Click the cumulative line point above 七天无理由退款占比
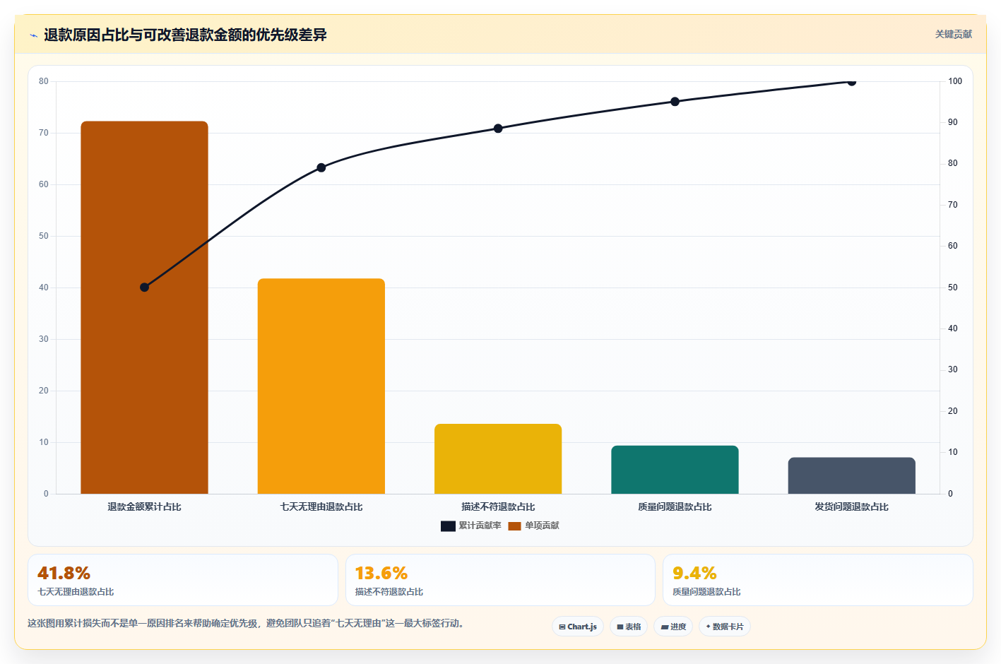Image resolution: width=1001 pixels, height=664 pixels. (x=321, y=167)
